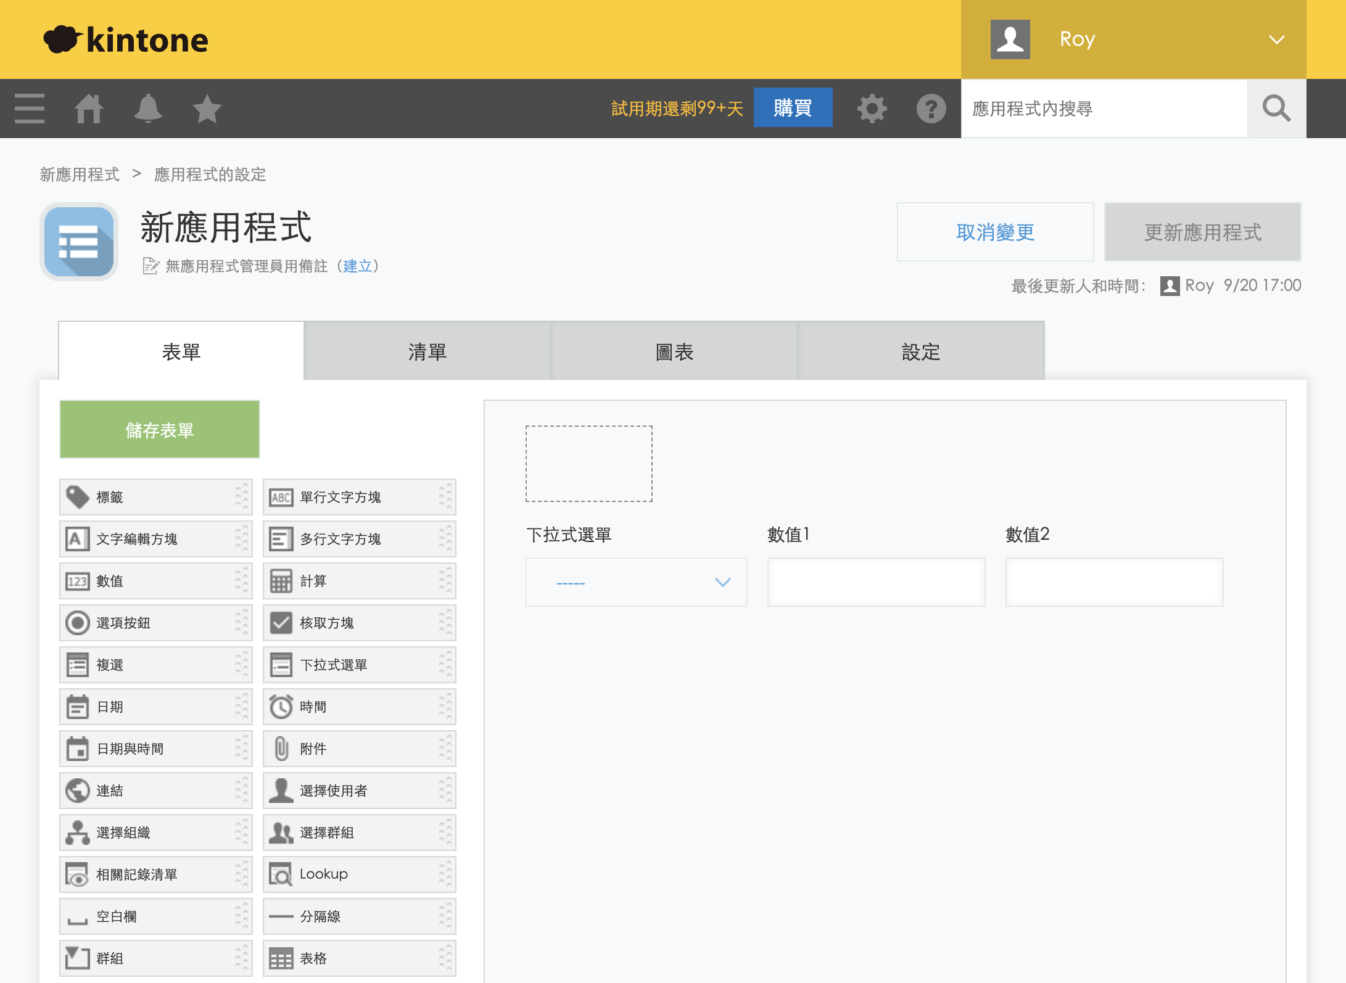1346x983 pixels.
Task: Select the 表格 field
Action: (360, 958)
